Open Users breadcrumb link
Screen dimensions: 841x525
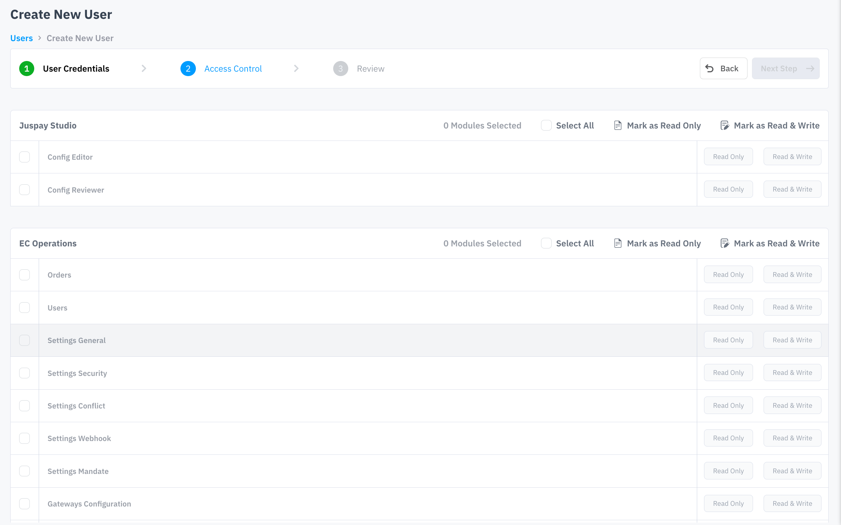[x=22, y=38]
